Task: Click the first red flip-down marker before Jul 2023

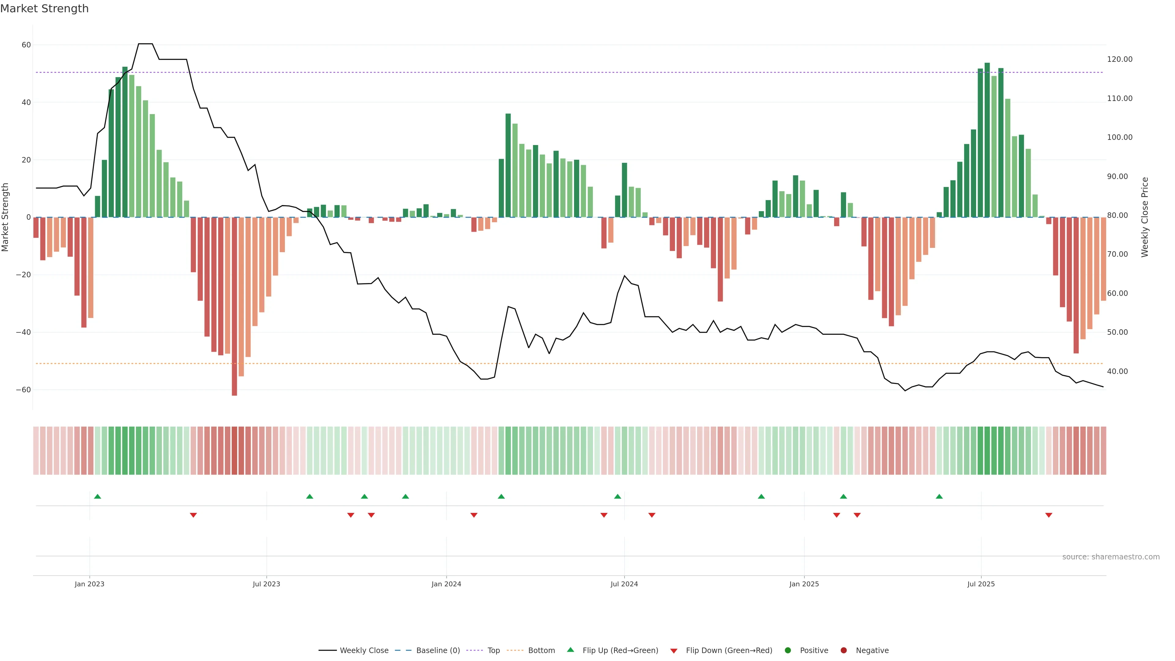Action: 193,515
